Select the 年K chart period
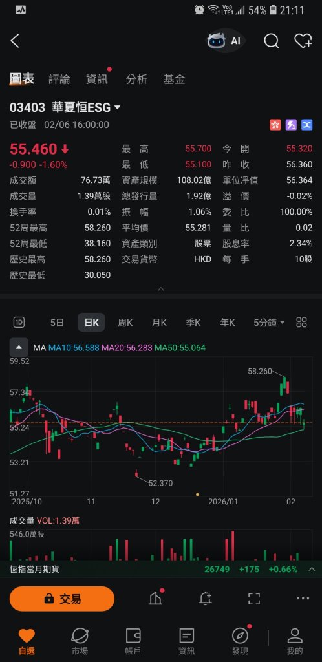 pyautogui.click(x=227, y=323)
